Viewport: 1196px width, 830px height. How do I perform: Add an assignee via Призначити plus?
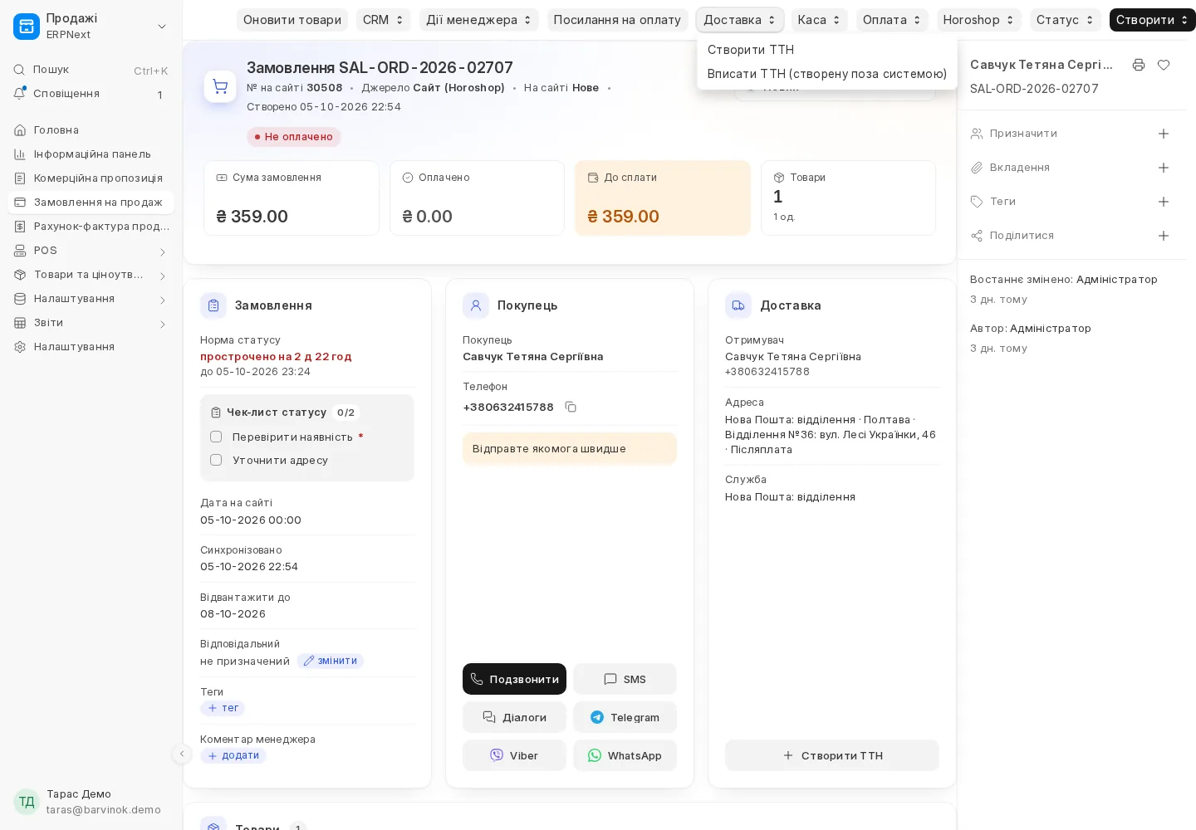pyautogui.click(x=1164, y=134)
